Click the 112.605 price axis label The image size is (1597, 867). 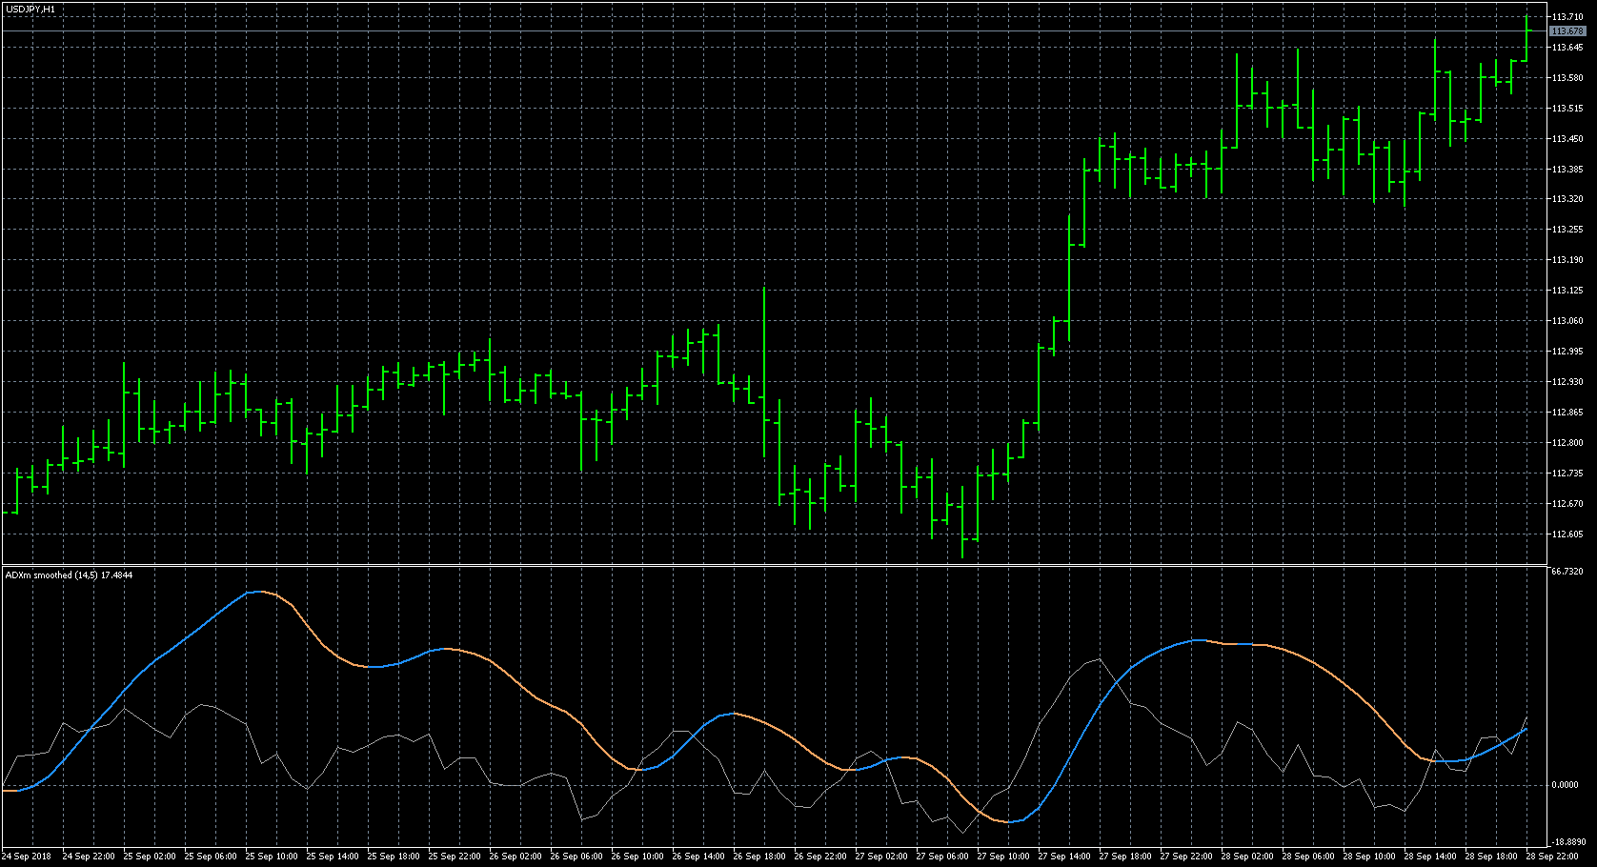pyautogui.click(x=1568, y=534)
